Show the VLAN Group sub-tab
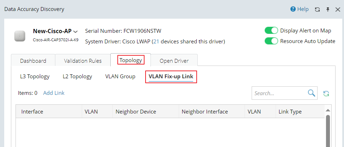Screen dimensions: 344x147 [120, 76]
